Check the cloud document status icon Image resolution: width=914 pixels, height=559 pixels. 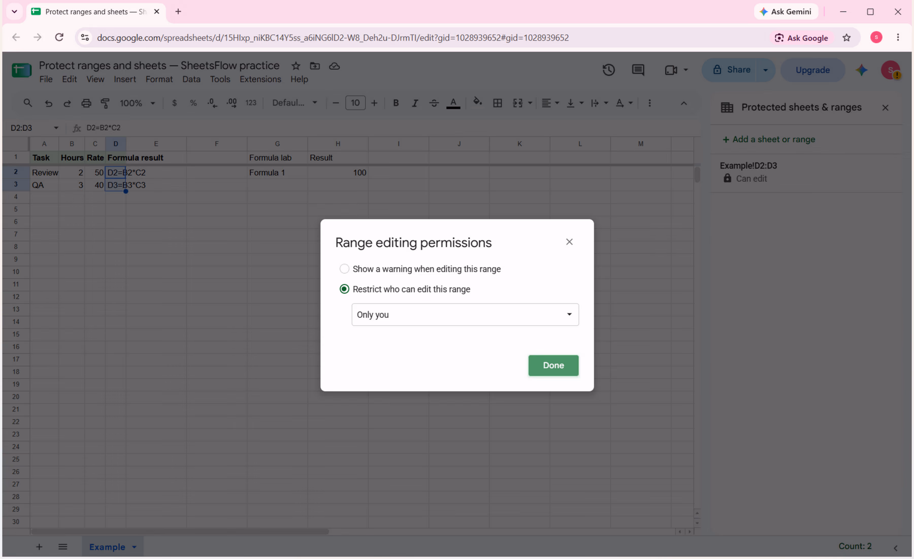(x=335, y=66)
